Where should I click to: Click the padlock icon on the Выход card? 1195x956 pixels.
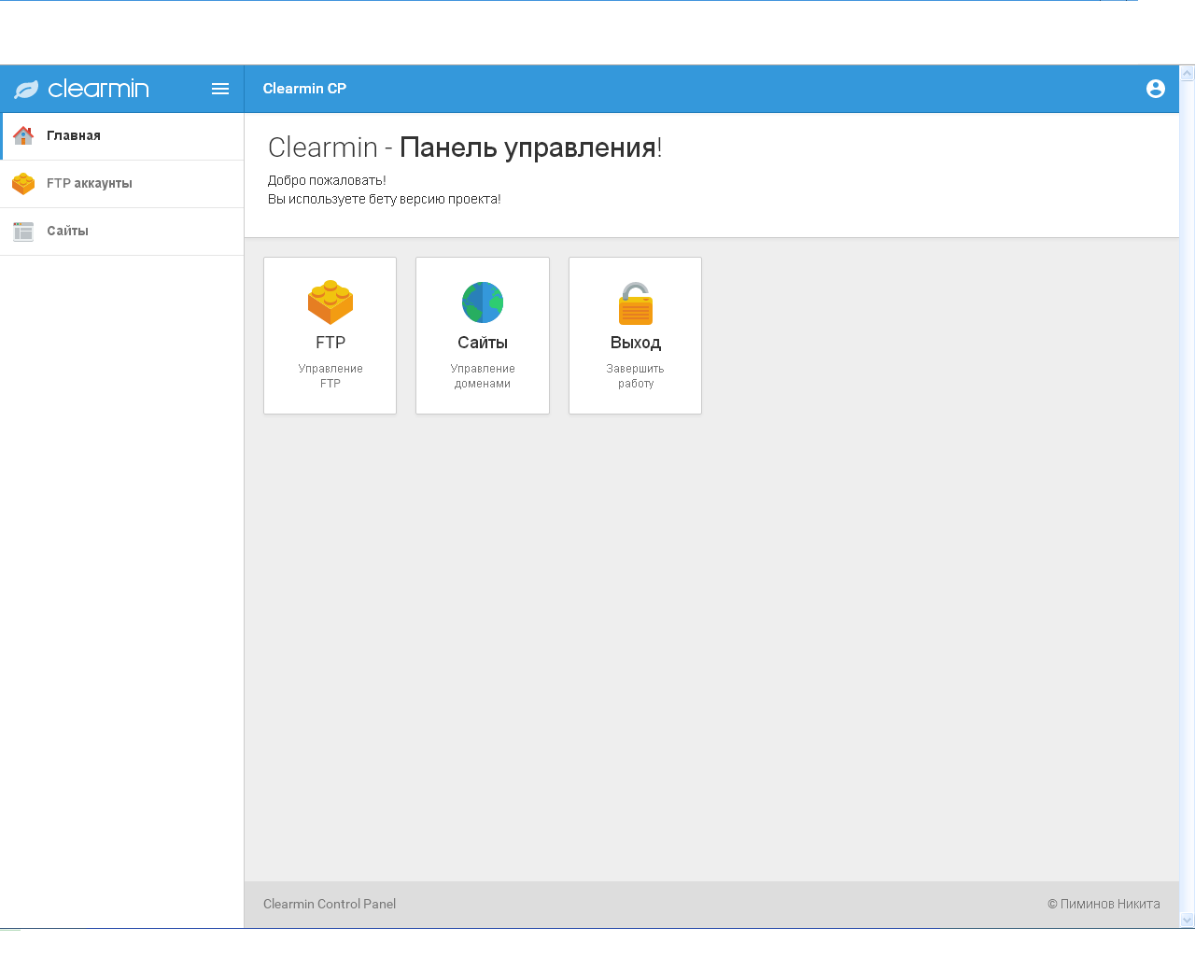(x=635, y=303)
